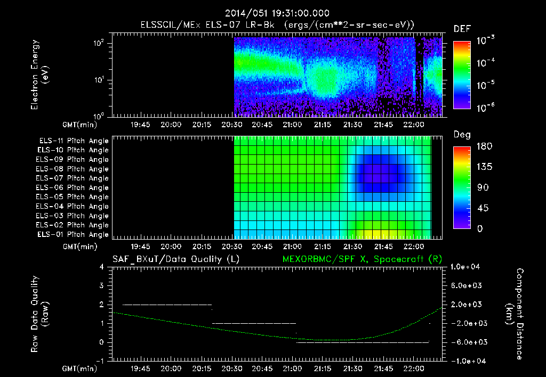Select the ELS-05 Pitch Angle row label
This screenshot has width=546, height=377.
coord(72,197)
